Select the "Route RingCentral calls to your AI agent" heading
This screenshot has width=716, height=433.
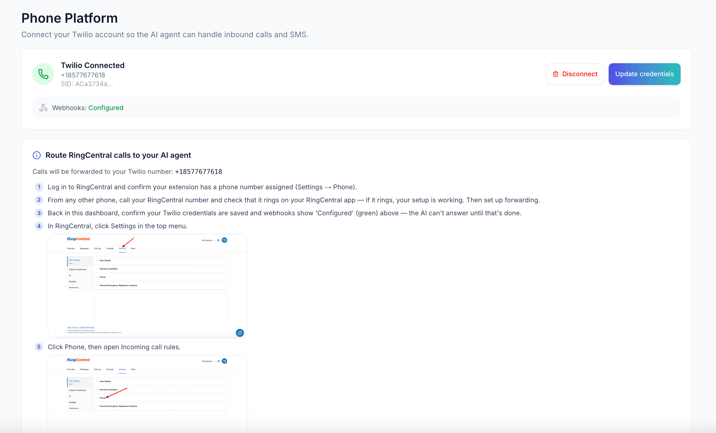118,155
